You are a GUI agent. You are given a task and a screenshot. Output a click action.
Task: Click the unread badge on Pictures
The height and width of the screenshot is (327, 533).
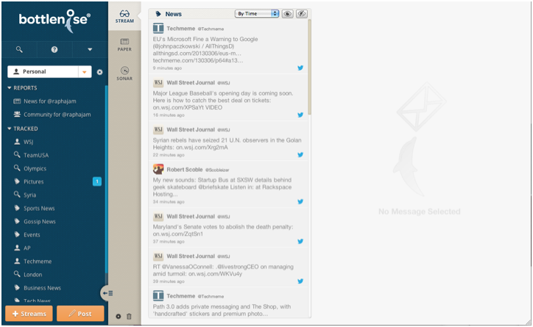(x=97, y=182)
